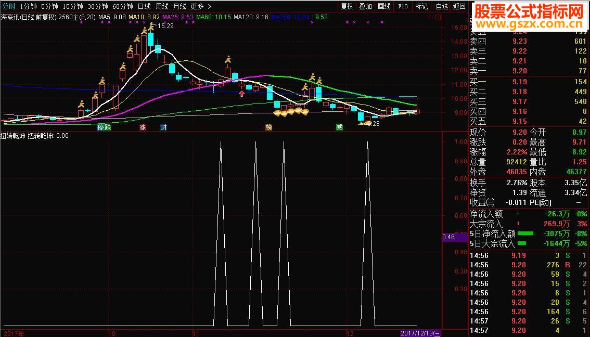Switch to the 分时 intraday view

click(9, 6)
